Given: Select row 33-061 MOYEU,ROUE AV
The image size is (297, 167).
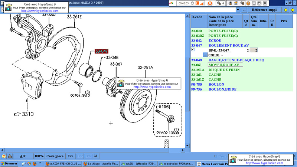Looking at the screenshot, I should pyautogui.click(x=242, y=65).
